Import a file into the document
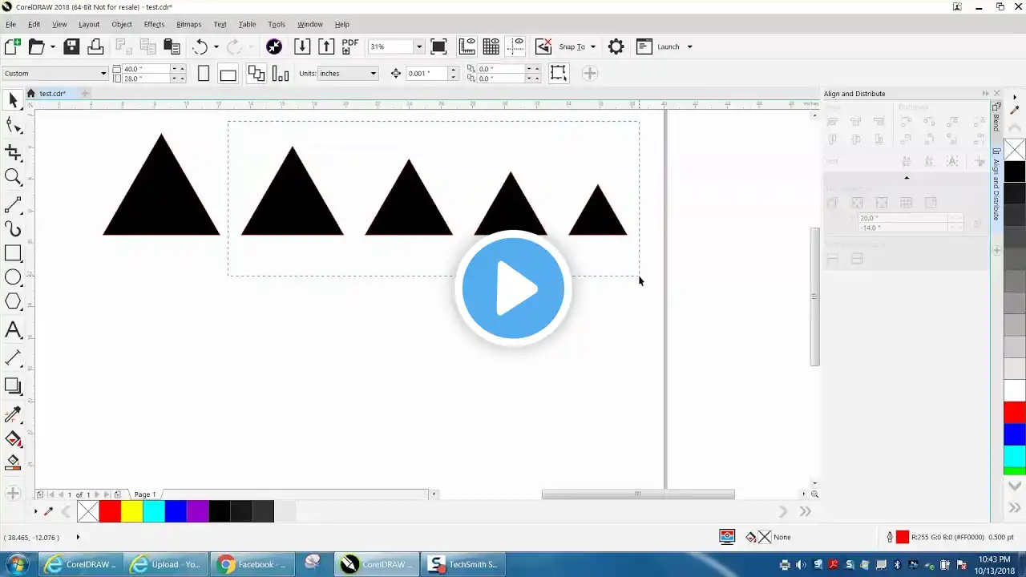Screen dimensions: 1026x577 click(302, 46)
